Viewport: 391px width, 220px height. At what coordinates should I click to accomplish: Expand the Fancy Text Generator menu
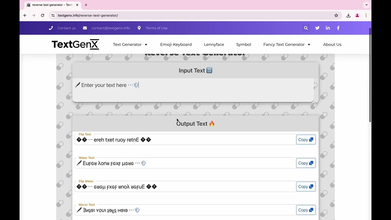click(287, 45)
